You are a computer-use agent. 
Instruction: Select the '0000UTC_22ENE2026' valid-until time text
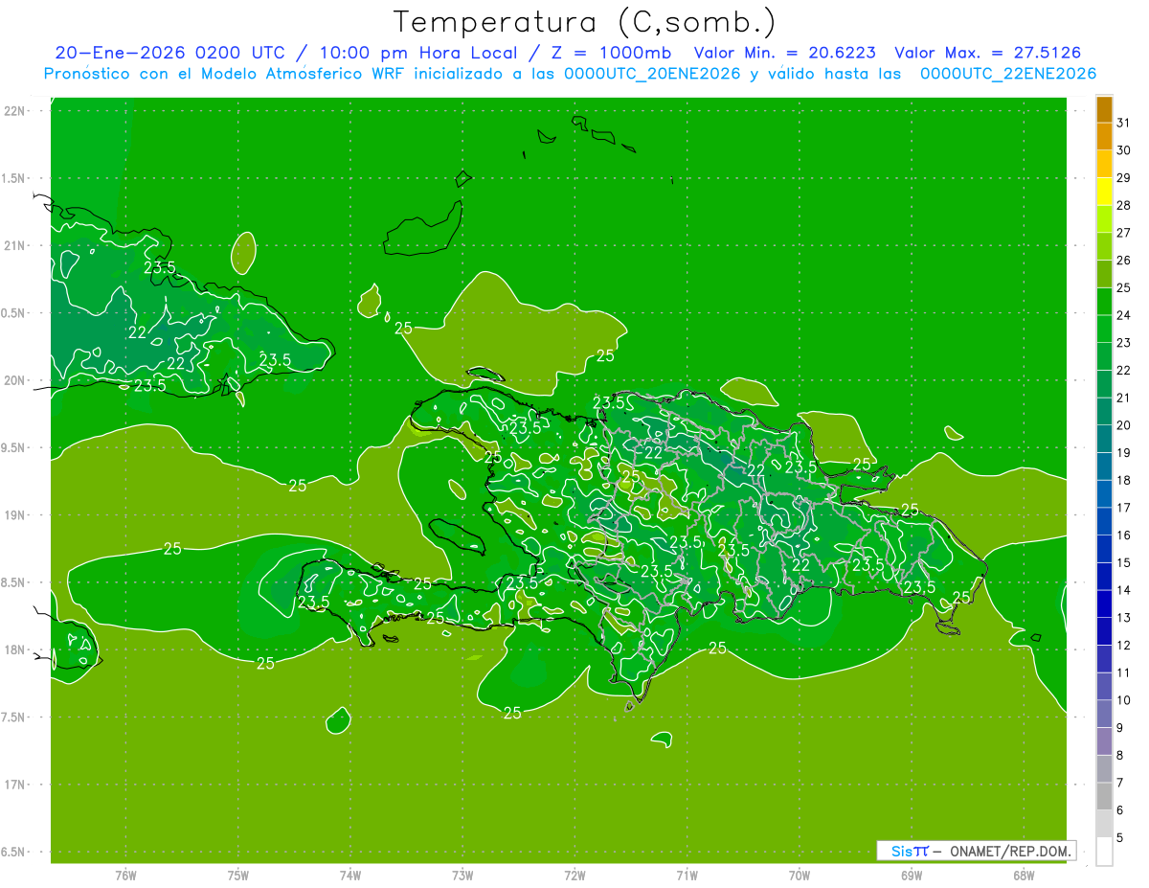tap(1007, 74)
